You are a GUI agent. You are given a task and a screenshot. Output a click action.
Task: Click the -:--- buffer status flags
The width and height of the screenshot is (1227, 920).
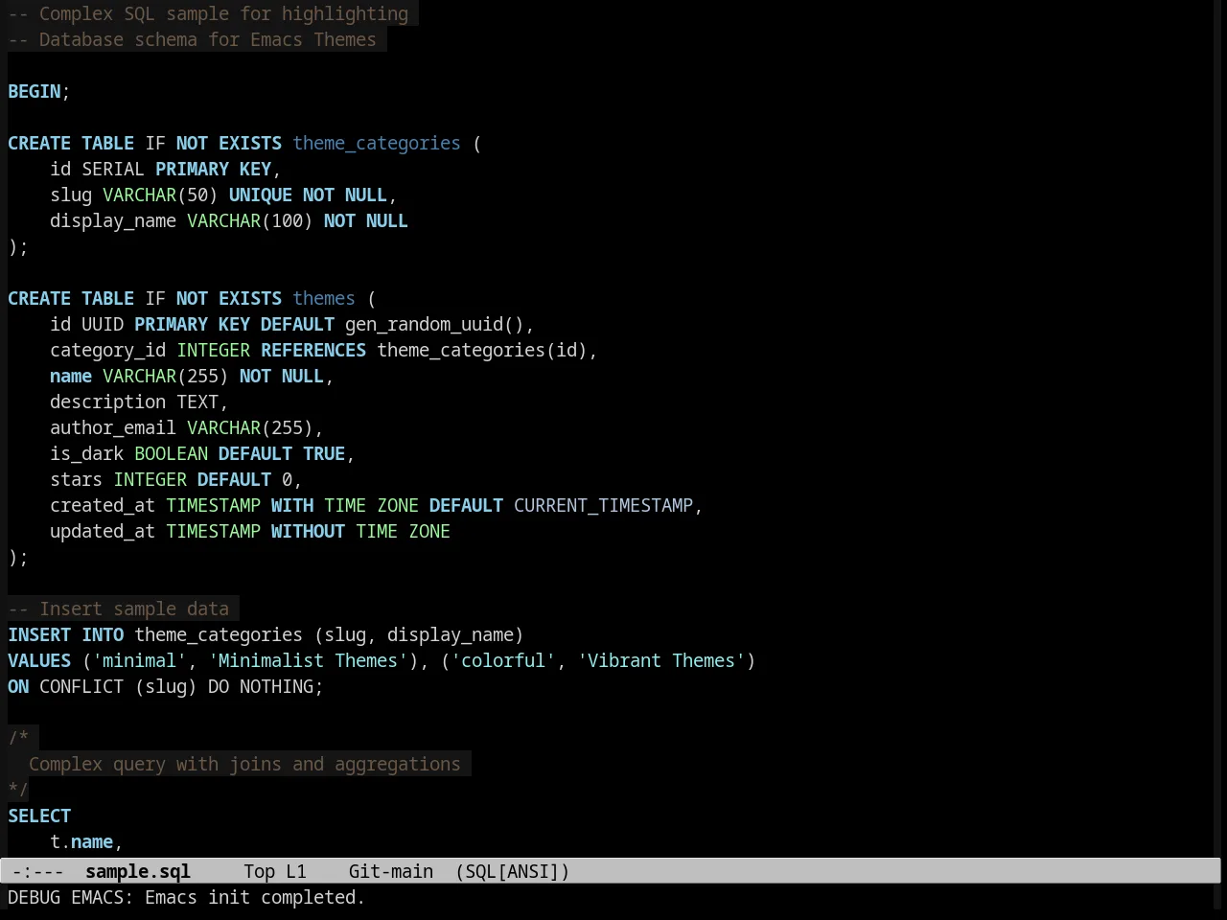pos(38,872)
